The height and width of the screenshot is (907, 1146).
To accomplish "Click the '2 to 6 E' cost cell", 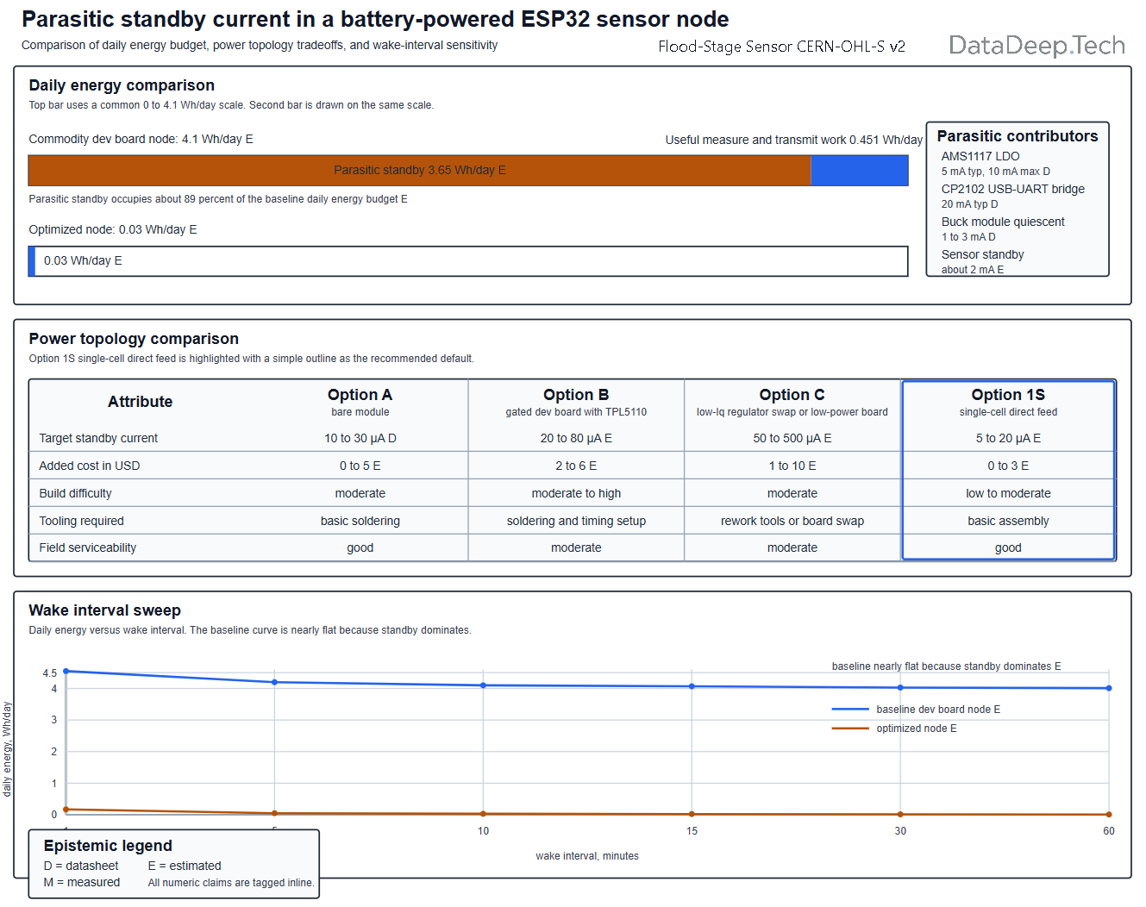I will (x=576, y=466).
